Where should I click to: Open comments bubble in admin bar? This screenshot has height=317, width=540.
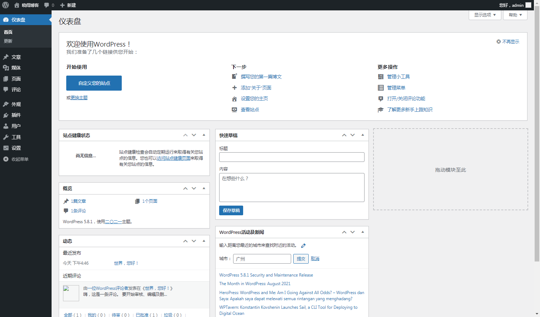[x=49, y=5]
